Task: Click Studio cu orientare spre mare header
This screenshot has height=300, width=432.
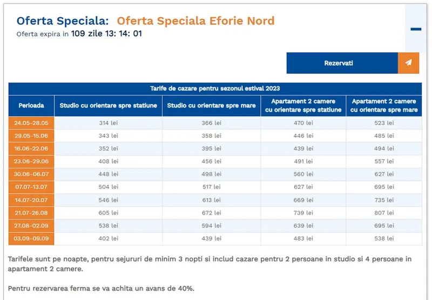Action: pos(211,106)
